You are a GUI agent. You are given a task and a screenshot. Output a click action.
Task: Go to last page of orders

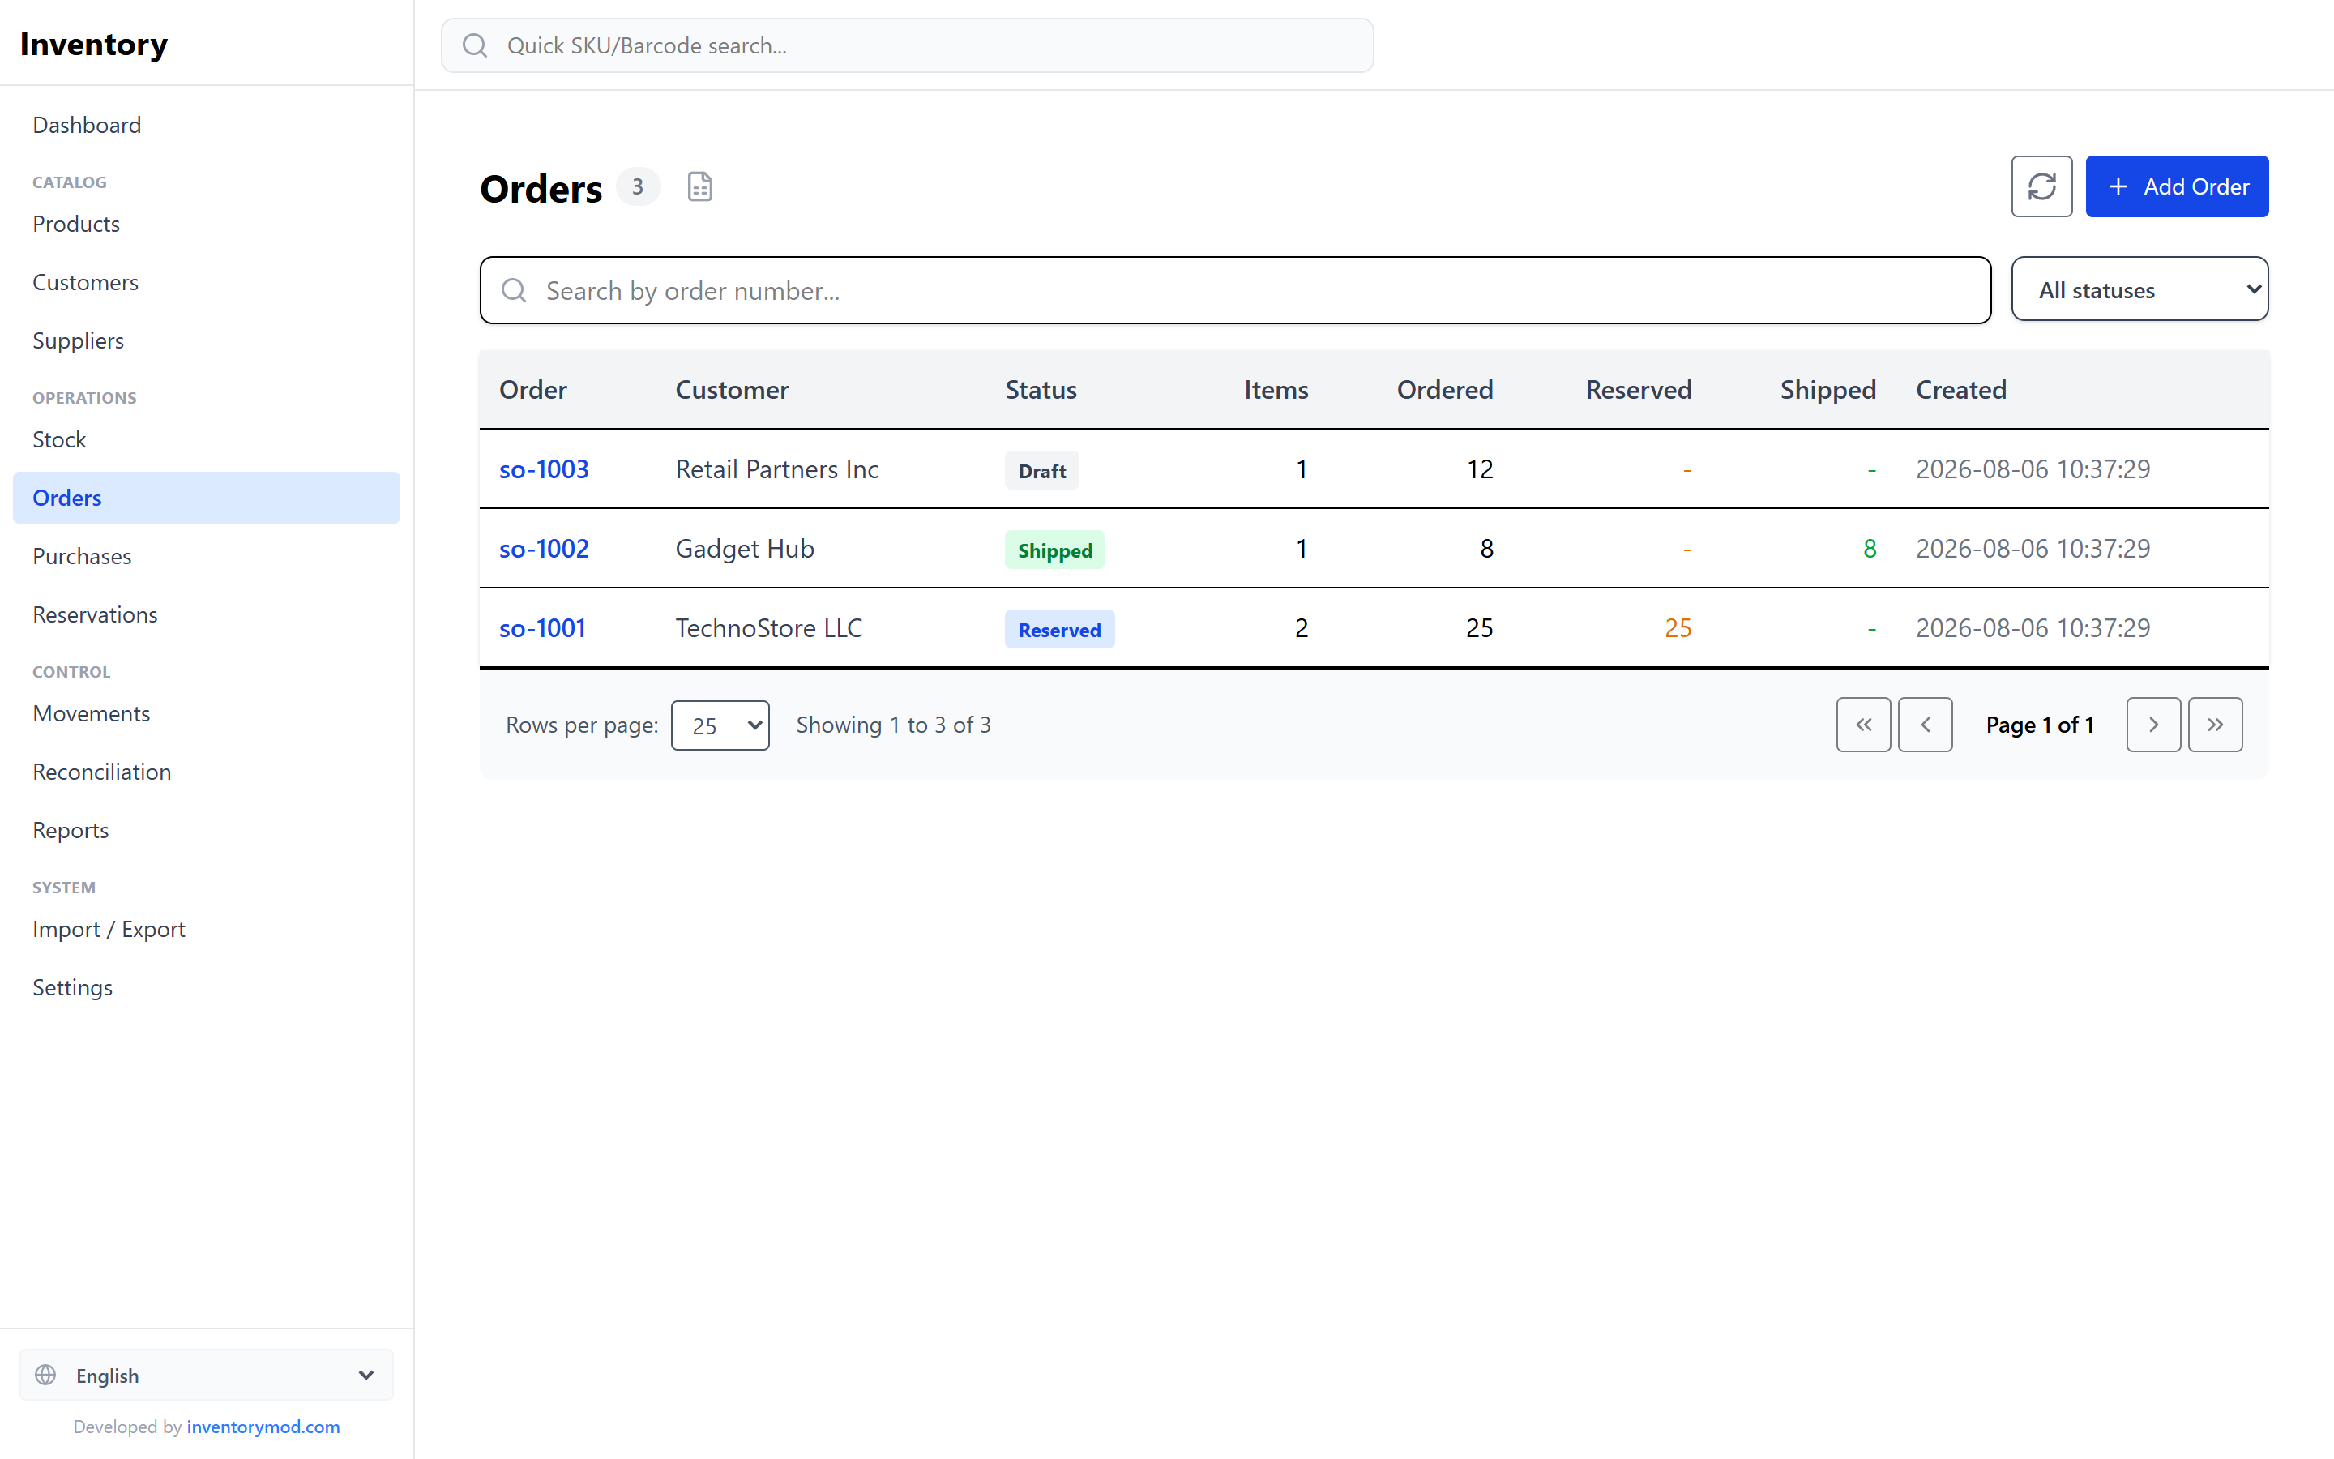click(x=2214, y=725)
